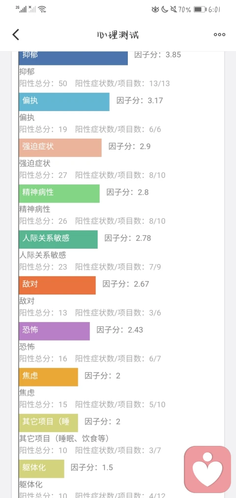Tap the moon do-not-disturb icon
The height and width of the screenshot is (498, 236).
point(165,9)
